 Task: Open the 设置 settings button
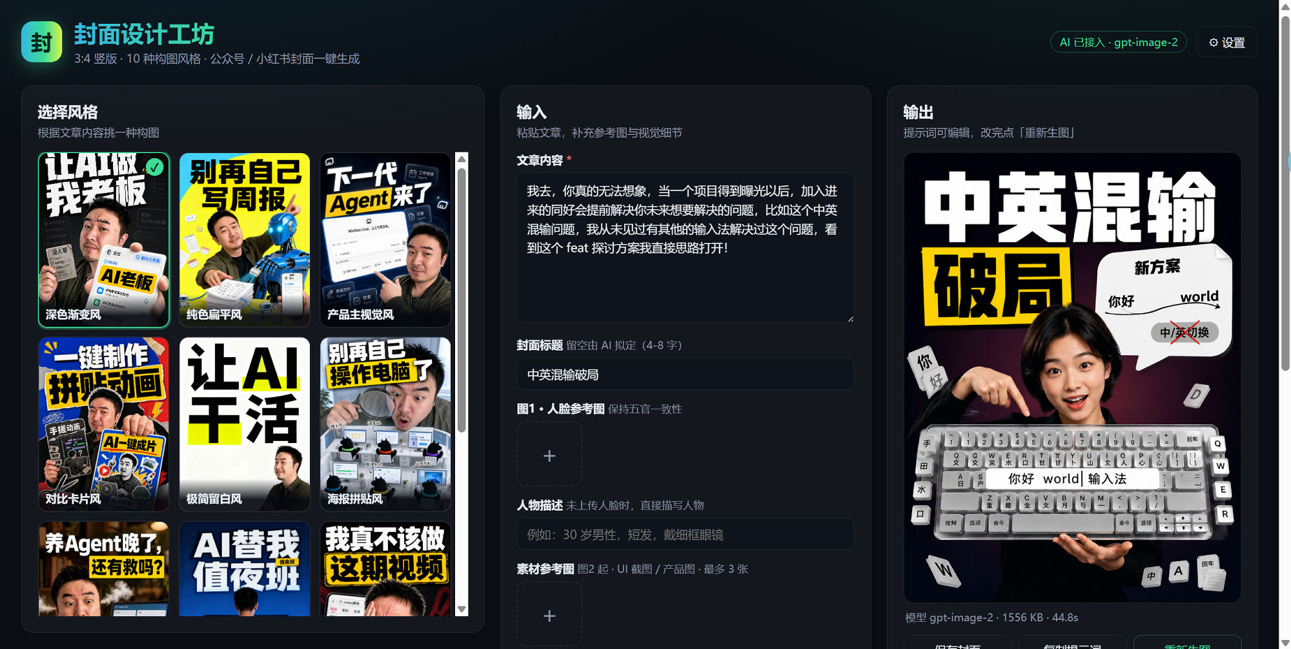(x=1226, y=42)
